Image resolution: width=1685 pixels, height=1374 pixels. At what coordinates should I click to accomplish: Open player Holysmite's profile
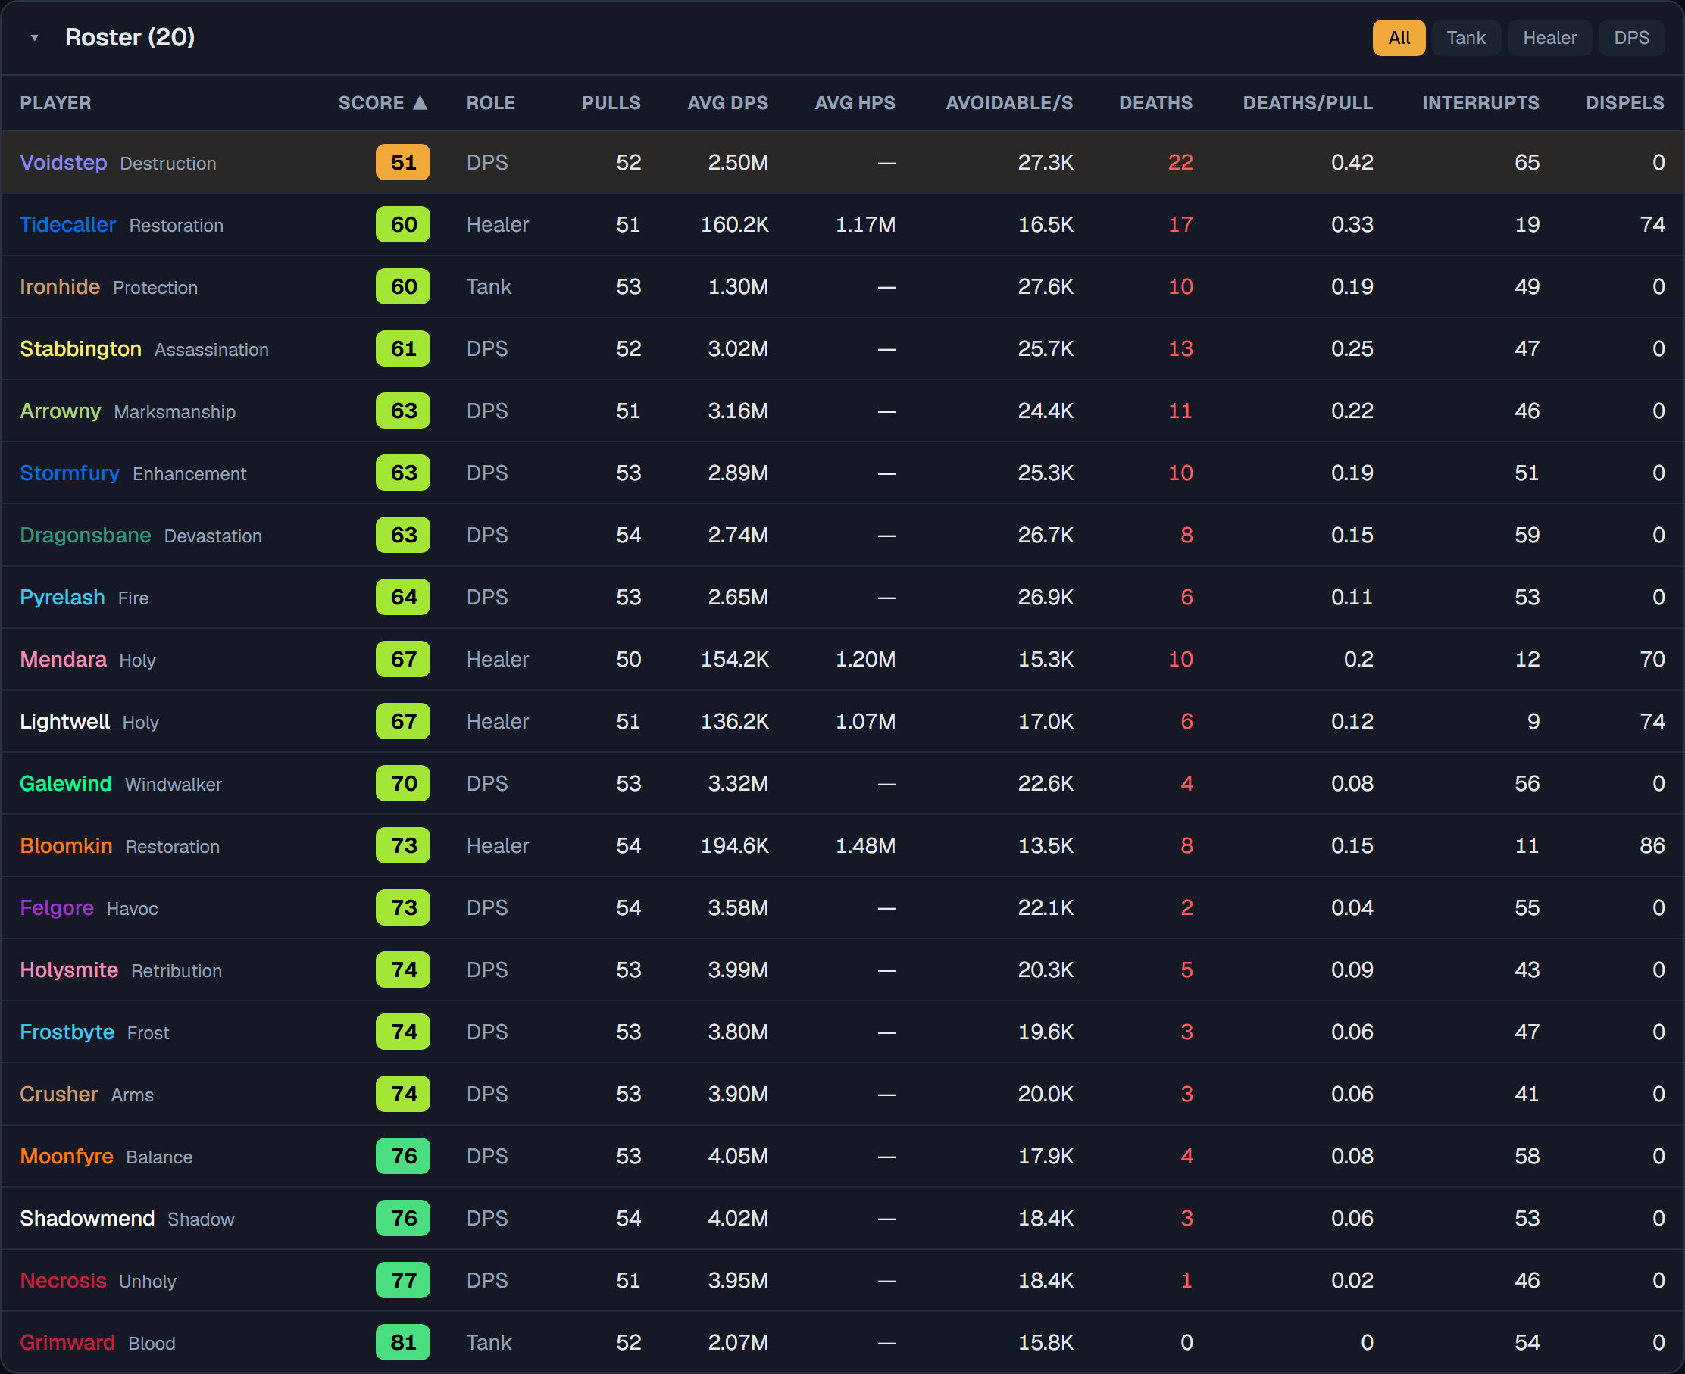tap(69, 970)
